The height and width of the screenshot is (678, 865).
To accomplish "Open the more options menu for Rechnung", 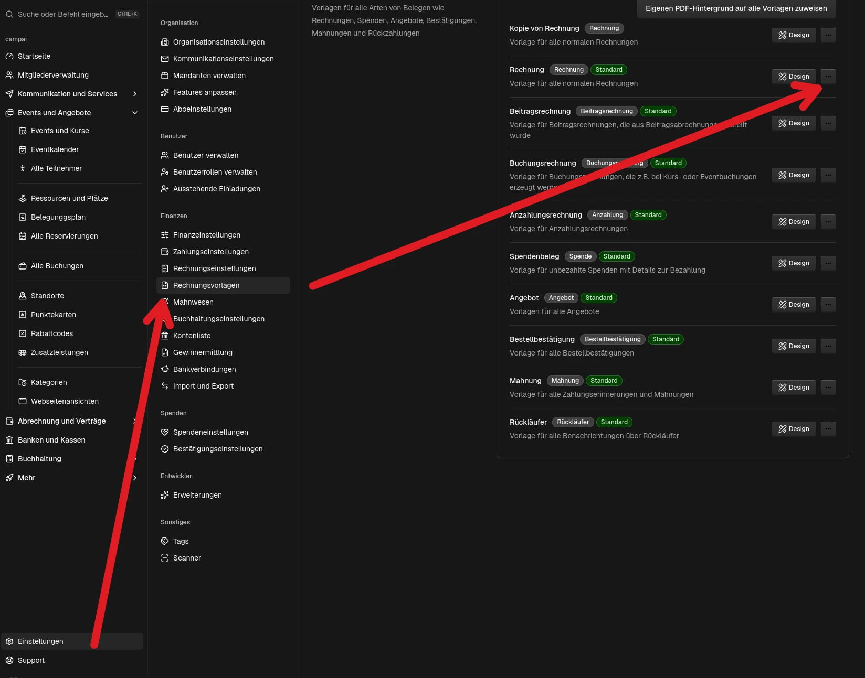I will [x=828, y=77].
